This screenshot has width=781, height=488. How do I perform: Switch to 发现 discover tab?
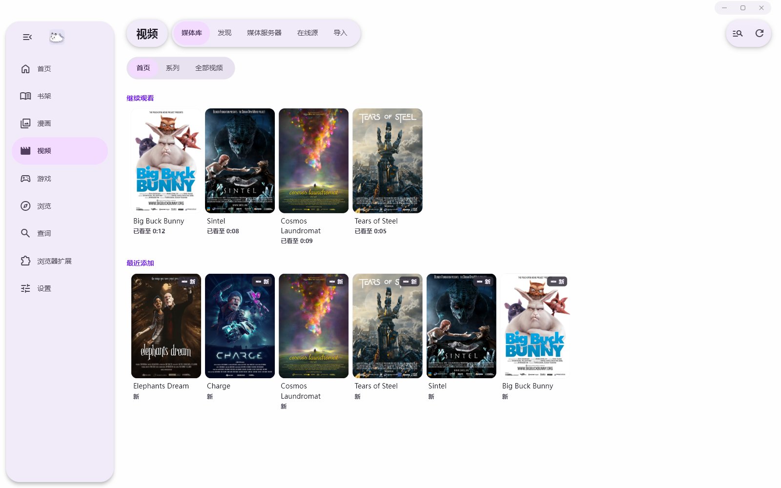pos(225,33)
